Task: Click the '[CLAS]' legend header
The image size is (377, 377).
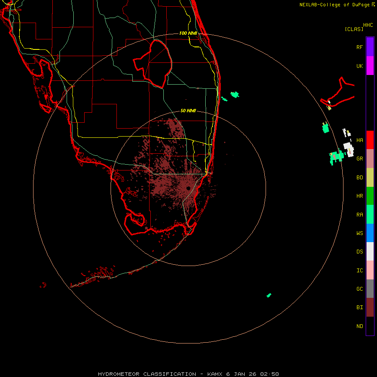Action: click(x=354, y=29)
